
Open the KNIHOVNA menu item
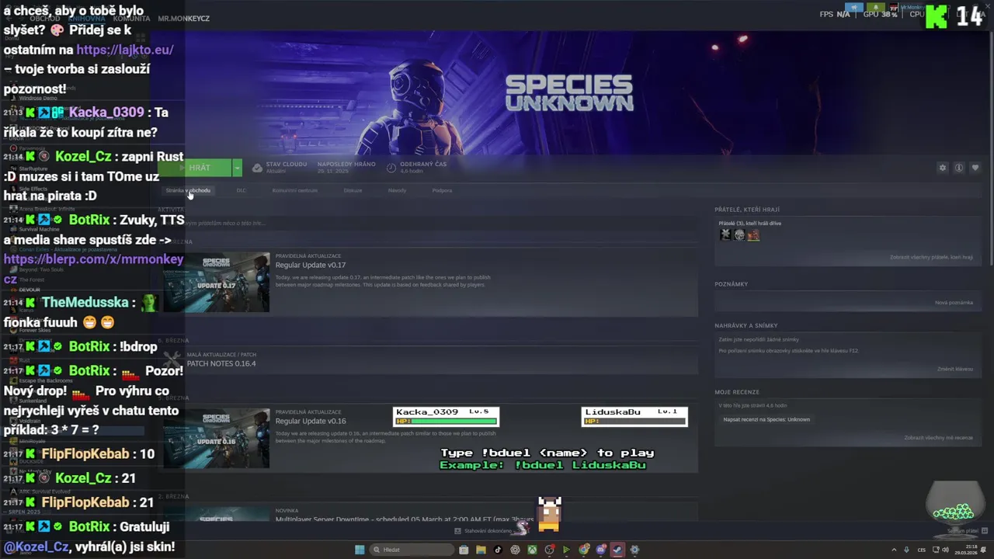point(86,18)
